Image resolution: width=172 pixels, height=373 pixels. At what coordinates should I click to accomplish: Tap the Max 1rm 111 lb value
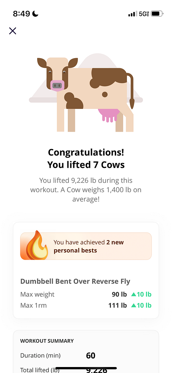point(118,305)
